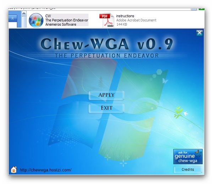Close the Chew-WGA window with X

(x=200, y=33)
